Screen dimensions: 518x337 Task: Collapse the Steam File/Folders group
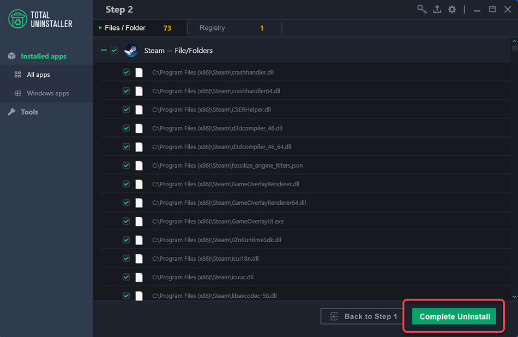pos(104,50)
